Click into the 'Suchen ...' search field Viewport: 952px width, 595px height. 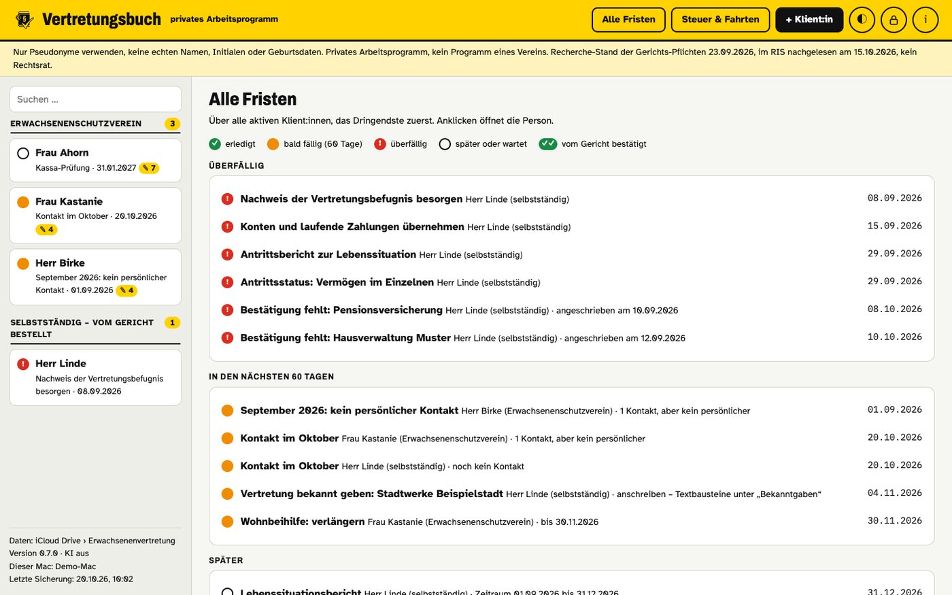(95, 99)
